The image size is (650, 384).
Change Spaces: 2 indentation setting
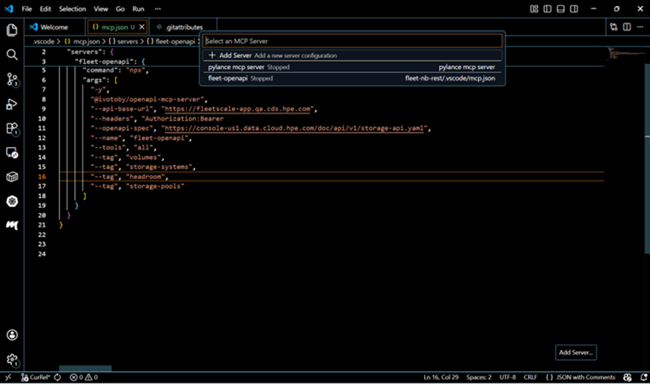coord(478,377)
